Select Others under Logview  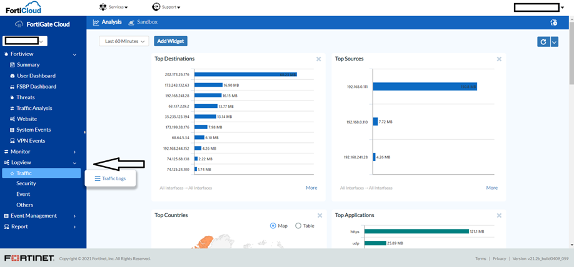point(24,205)
